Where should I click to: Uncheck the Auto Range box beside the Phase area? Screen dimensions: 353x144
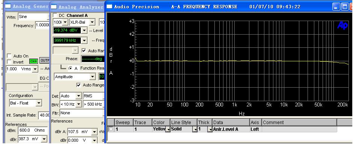(x=84, y=50)
